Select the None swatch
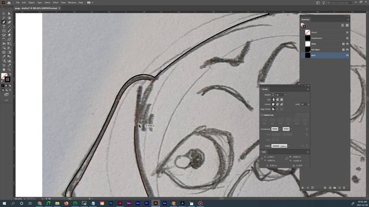Image resolution: width=369 pixels, height=207 pixels. pos(325,32)
